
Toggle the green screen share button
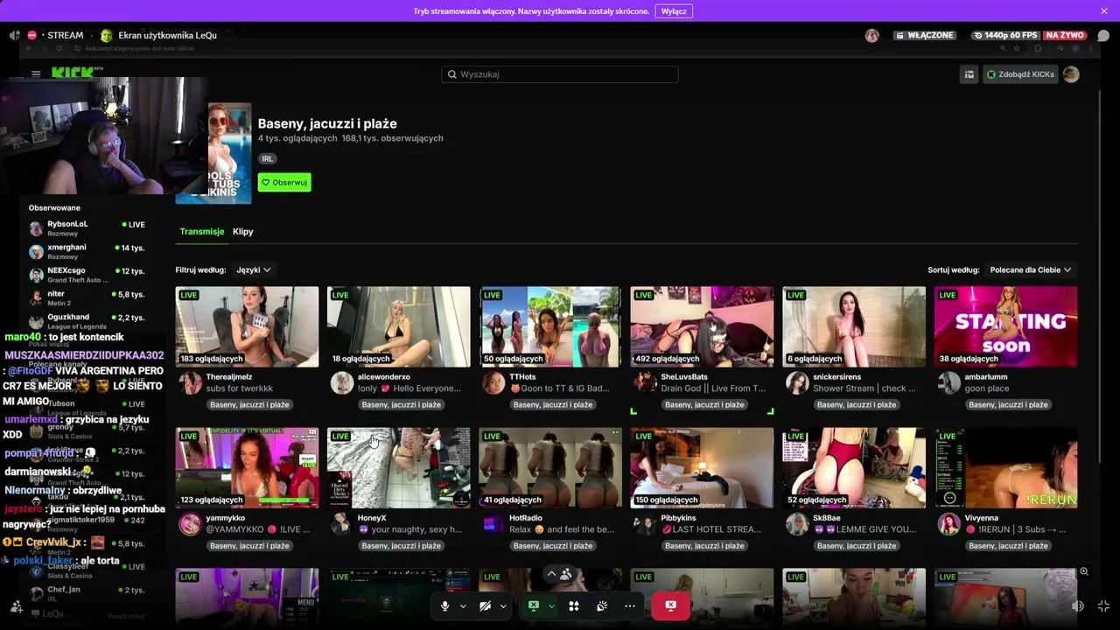[x=534, y=605]
